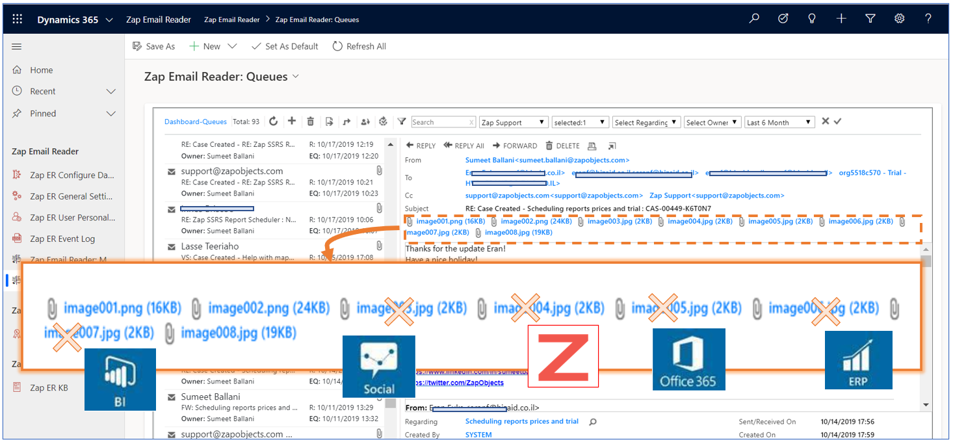
Task: Click DELETE on the email
Action: 563,146
